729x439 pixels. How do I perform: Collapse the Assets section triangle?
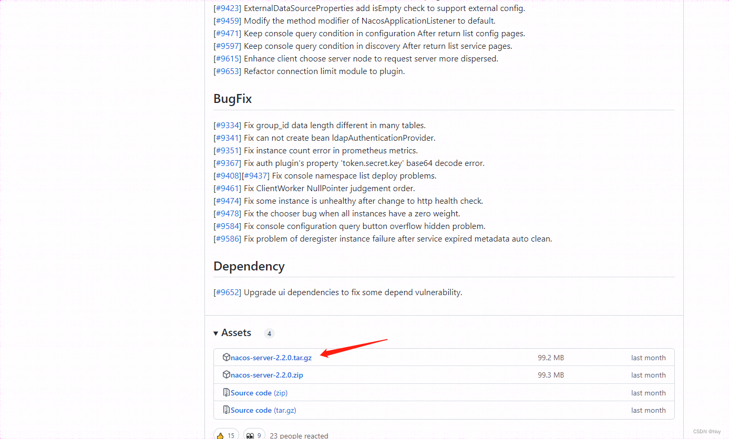[x=216, y=333]
